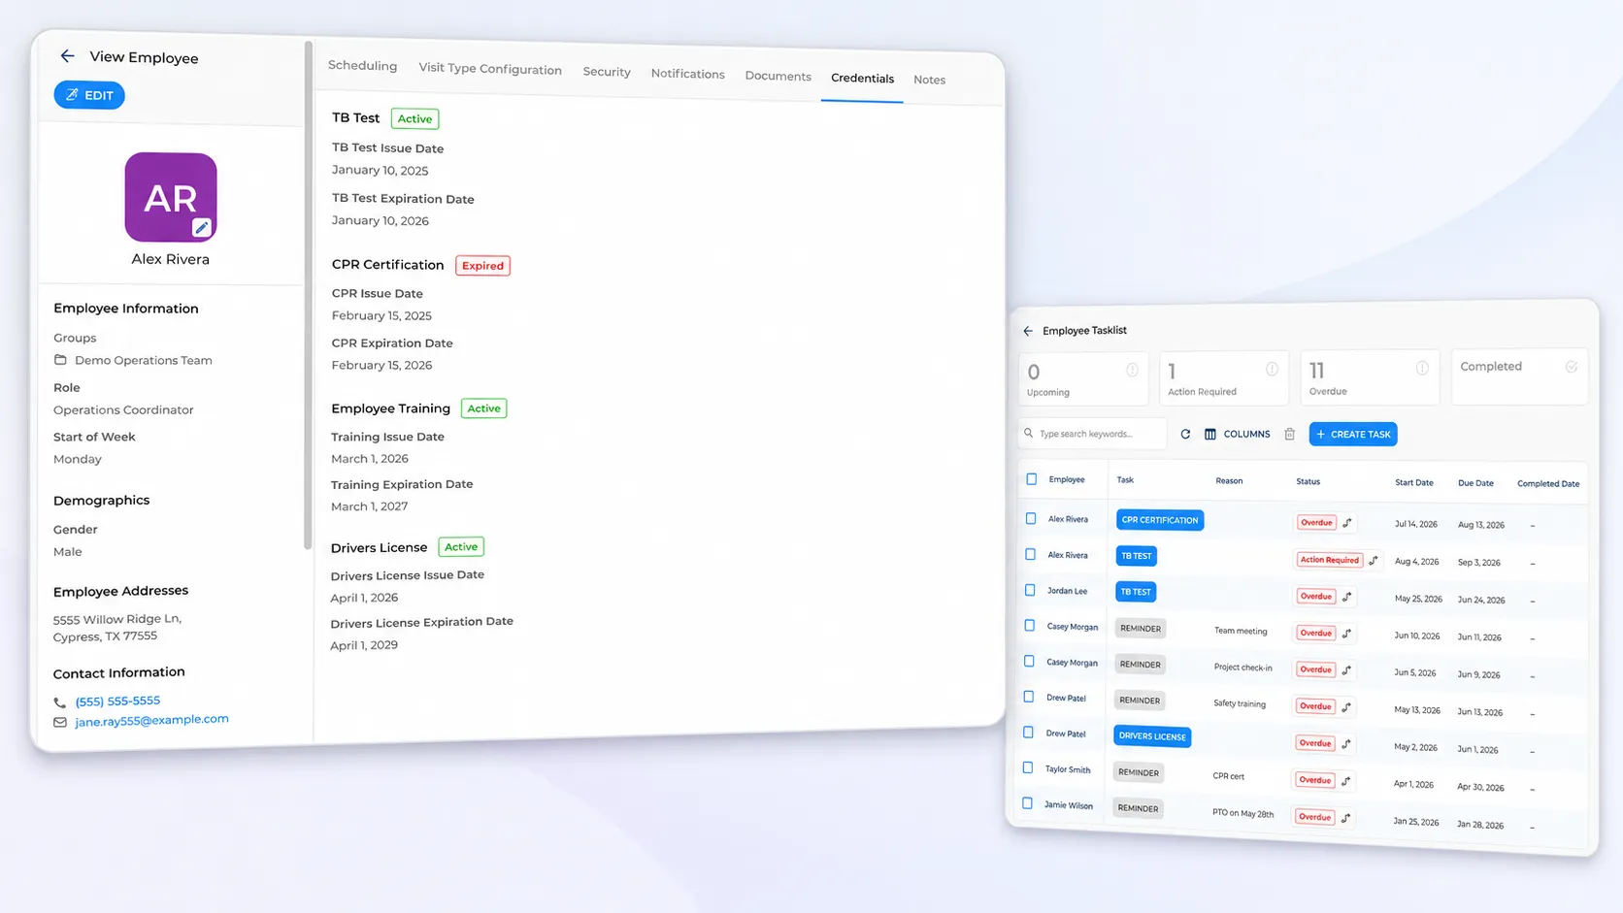Click the envelope icon beside email address
1623x913 pixels.
(x=60, y=723)
